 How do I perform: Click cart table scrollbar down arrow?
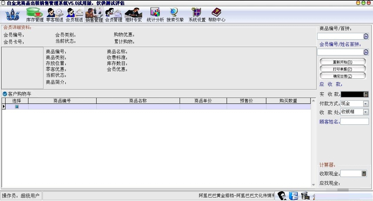tap(313, 185)
